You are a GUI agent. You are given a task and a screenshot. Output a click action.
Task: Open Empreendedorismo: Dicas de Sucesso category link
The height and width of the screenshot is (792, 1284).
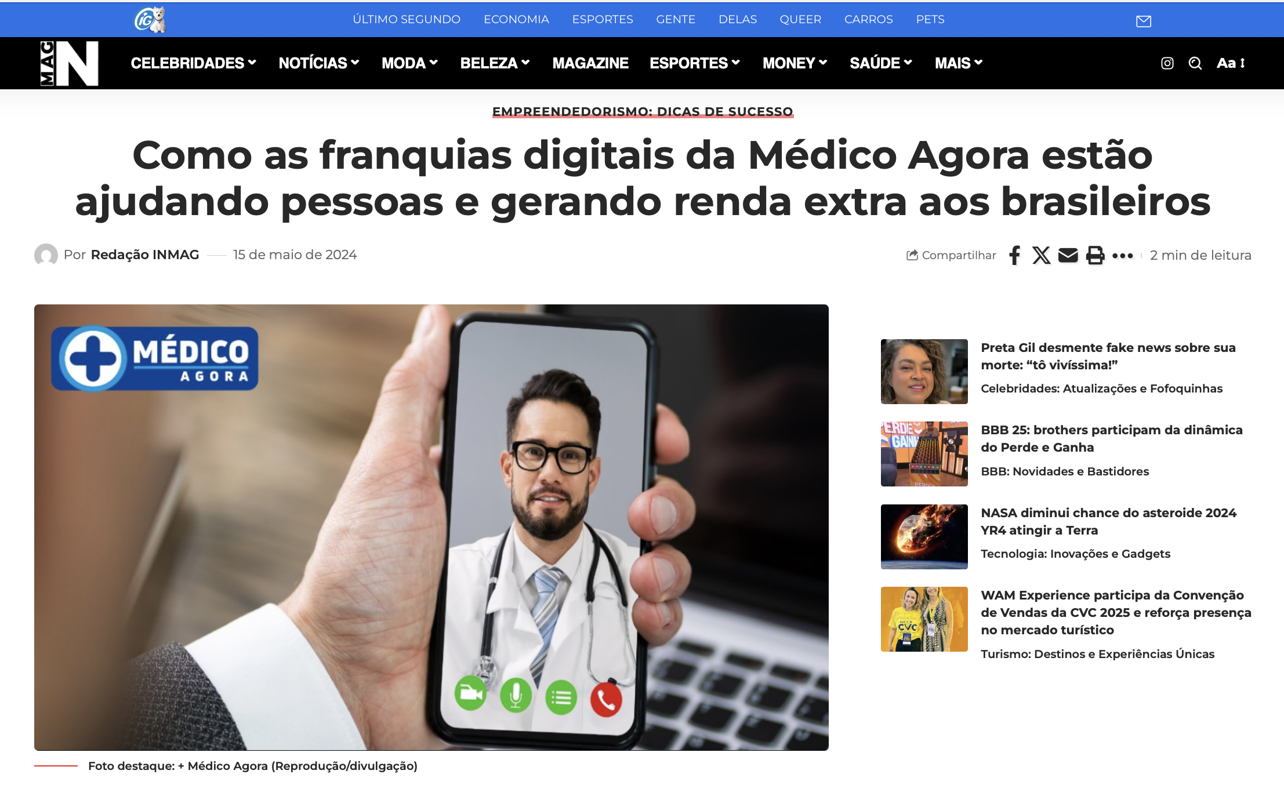[643, 111]
